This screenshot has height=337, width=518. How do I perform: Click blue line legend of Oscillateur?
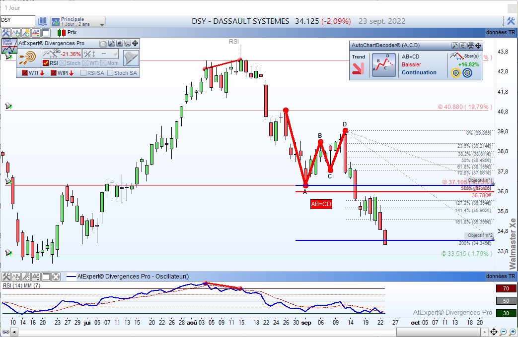click(x=71, y=277)
